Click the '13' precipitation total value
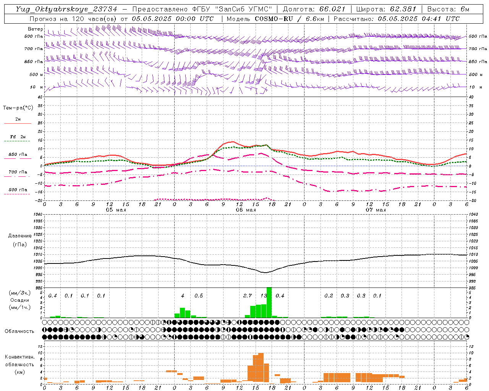Viewport: 489px width, 391px height. 264,296
